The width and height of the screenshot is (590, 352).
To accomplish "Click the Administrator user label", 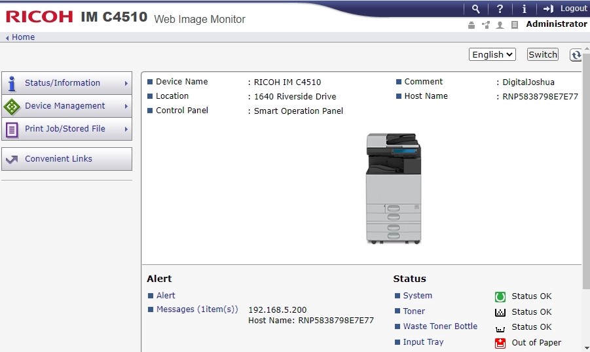I will 557,24.
